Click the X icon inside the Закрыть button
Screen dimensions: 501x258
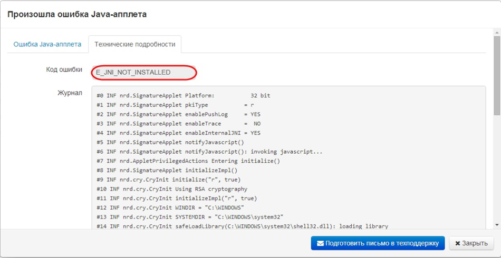tap(457, 243)
